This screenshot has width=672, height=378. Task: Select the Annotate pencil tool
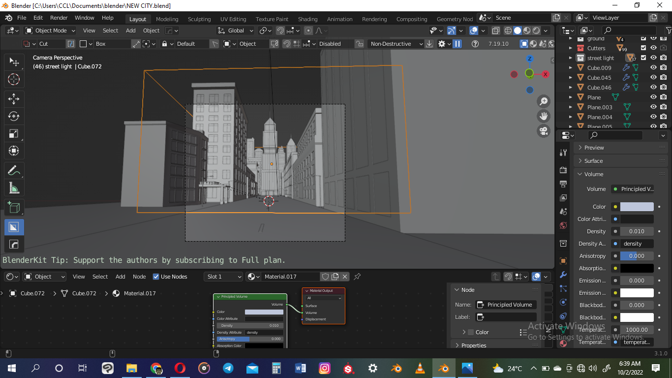(x=14, y=171)
